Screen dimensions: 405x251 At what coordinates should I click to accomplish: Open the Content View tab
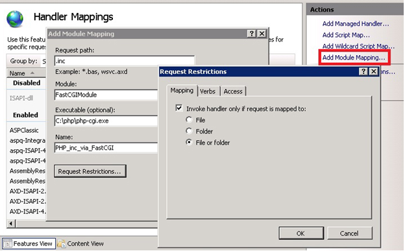tap(80, 243)
